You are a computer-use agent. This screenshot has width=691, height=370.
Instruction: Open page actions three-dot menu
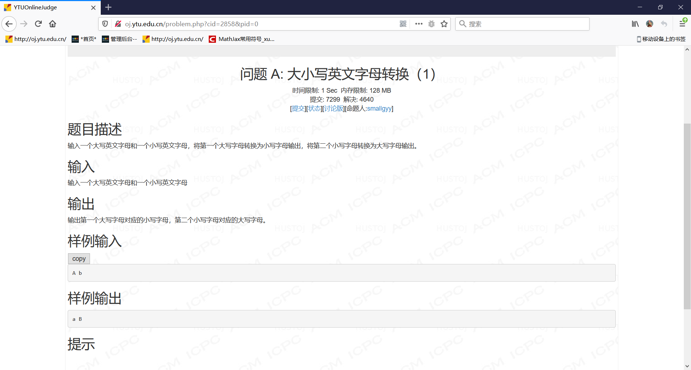coord(419,24)
